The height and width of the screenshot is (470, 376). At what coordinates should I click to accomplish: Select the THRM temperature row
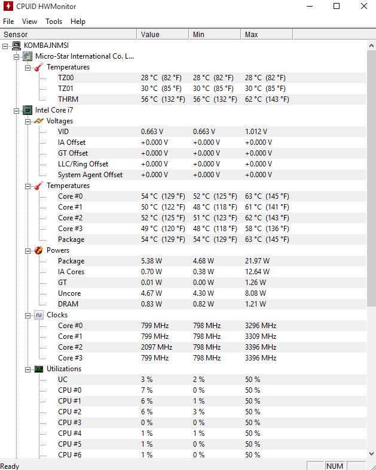click(x=211, y=99)
